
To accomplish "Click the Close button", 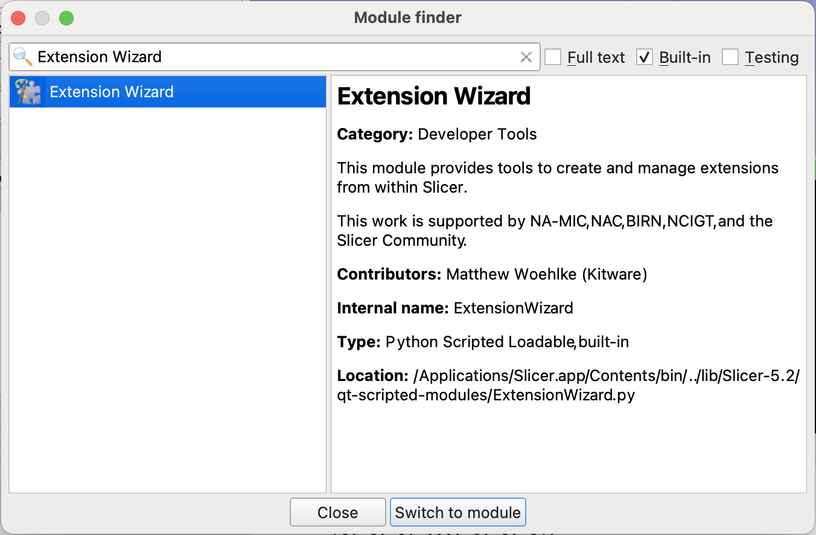I will tap(338, 512).
